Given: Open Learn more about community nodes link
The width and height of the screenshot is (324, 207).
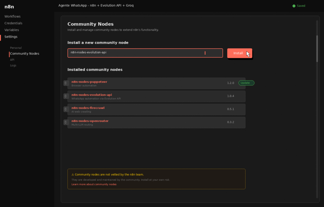Looking at the screenshot, I should coord(94,184).
